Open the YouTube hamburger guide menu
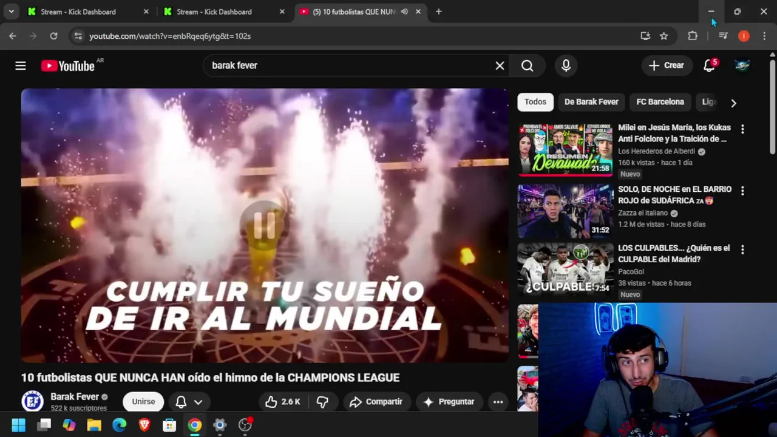 pos(21,66)
